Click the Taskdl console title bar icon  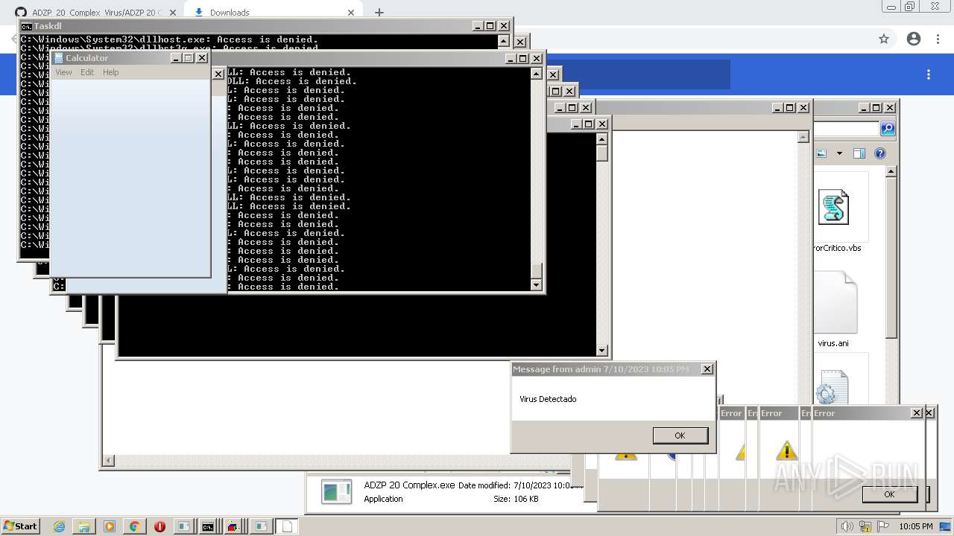click(26, 26)
